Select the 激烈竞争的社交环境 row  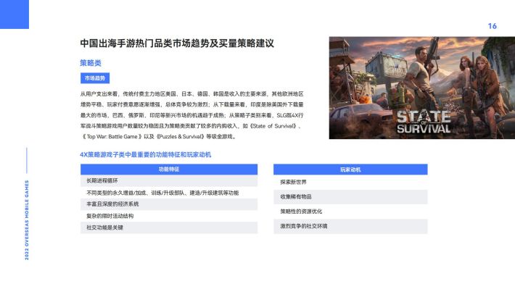coord(350,226)
